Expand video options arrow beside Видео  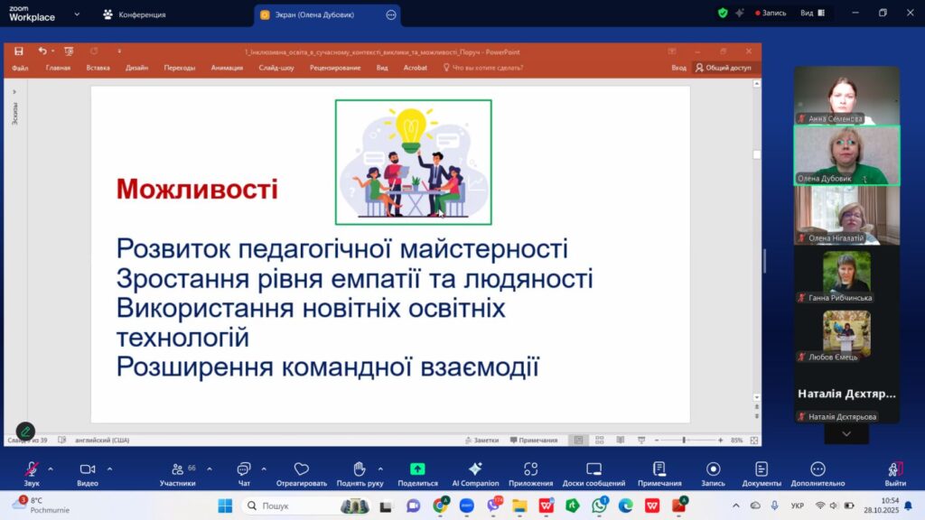click(109, 469)
